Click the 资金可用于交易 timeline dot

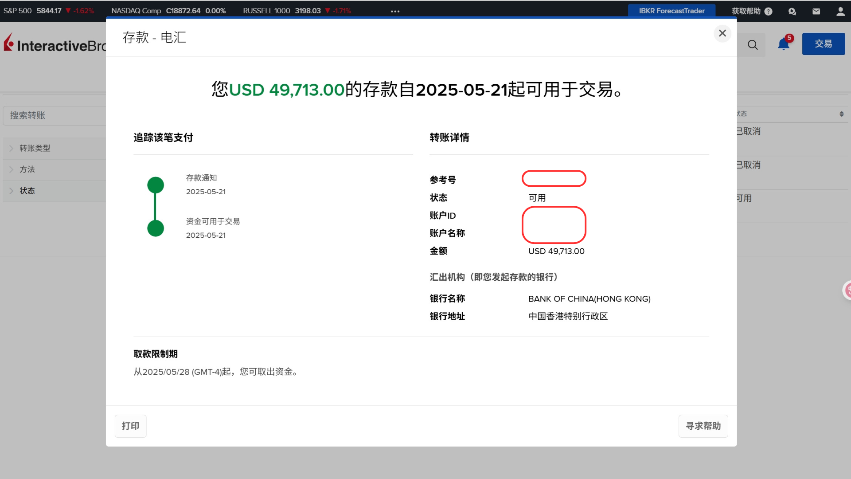pyautogui.click(x=156, y=228)
